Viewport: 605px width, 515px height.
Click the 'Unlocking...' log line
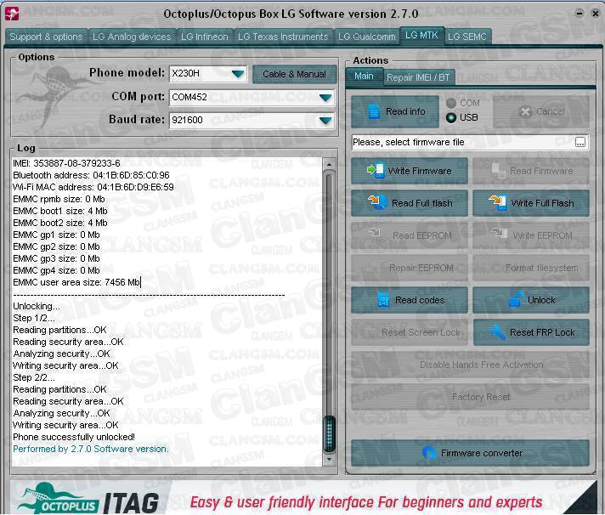click(x=37, y=306)
